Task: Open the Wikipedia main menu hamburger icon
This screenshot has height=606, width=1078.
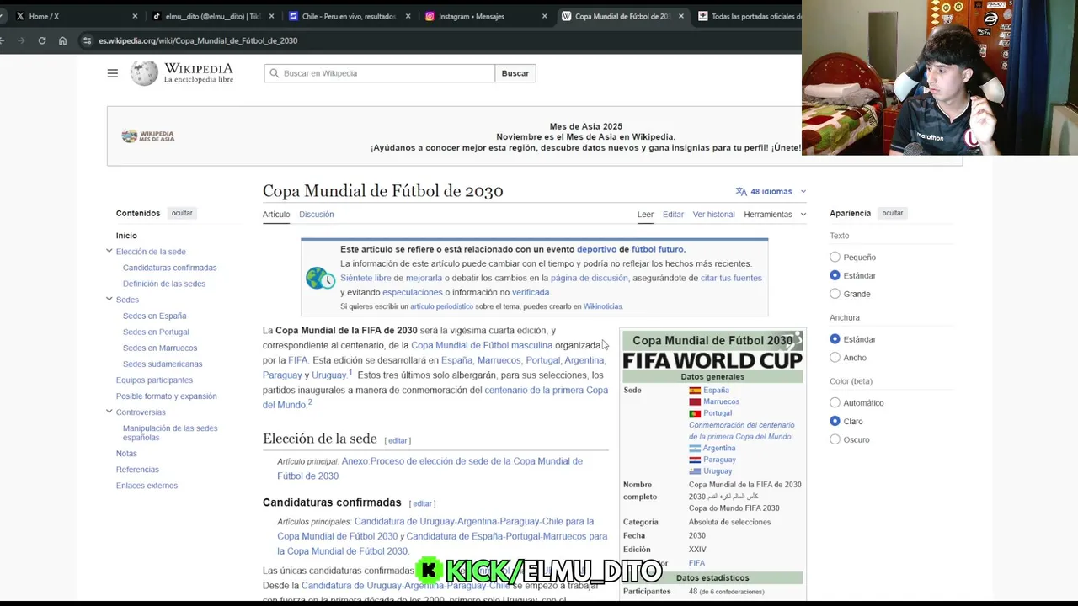Action: [112, 73]
